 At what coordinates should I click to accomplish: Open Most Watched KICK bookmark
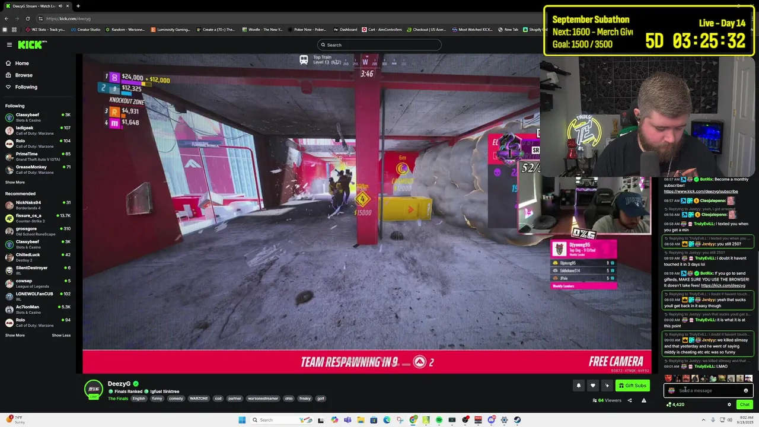(x=472, y=30)
